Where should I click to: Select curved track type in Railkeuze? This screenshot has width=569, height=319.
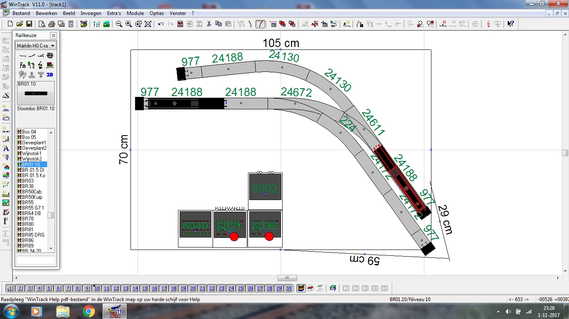click(x=32, y=55)
